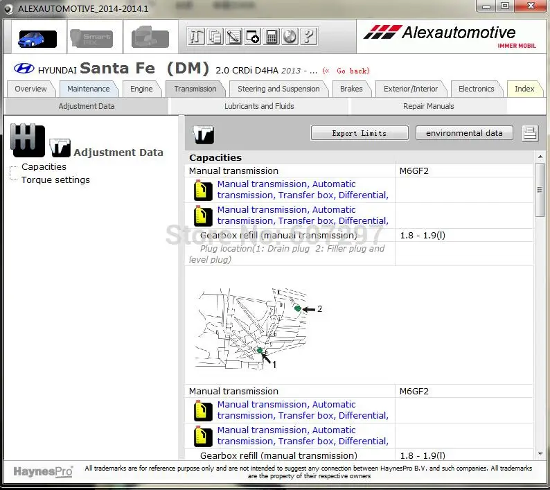Screen dimensions: 550x490
Task: Open the SmartFIX module icon
Action: pyautogui.click(x=91, y=38)
